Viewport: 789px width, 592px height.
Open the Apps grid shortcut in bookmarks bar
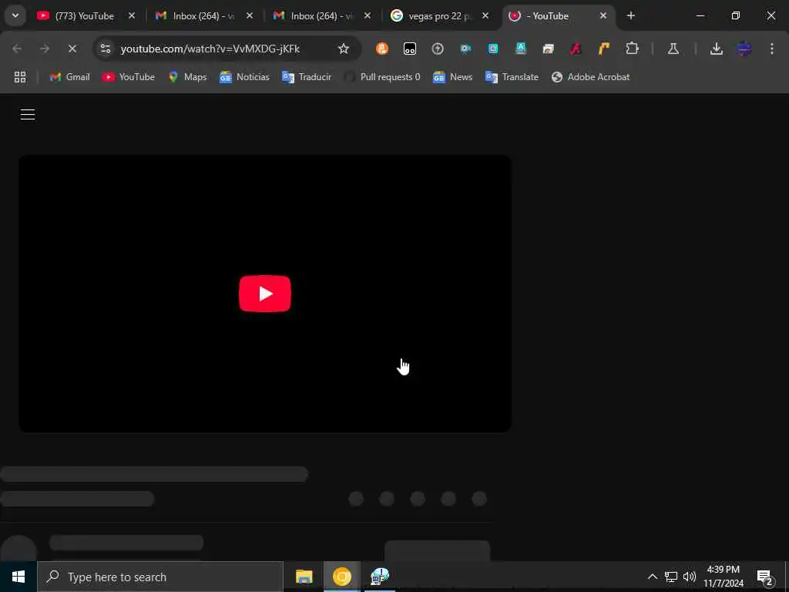[19, 77]
